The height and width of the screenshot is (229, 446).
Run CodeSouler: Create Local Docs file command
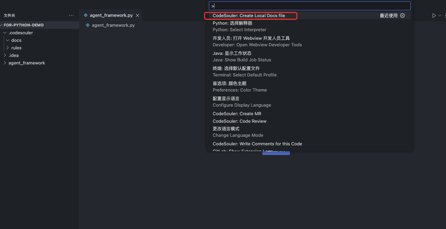coord(309,15)
